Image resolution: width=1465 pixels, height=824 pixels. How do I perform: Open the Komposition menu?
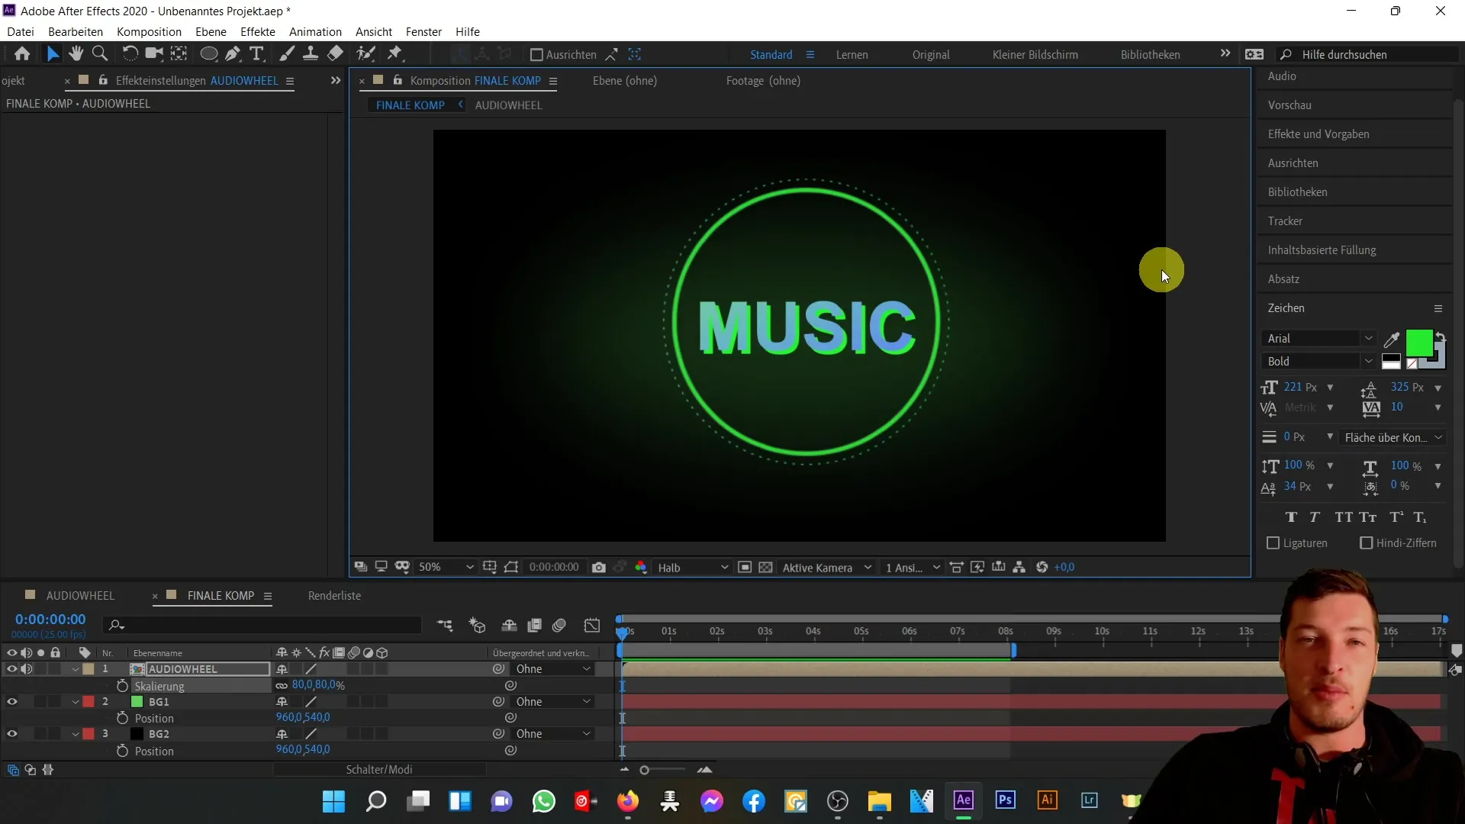click(x=149, y=32)
